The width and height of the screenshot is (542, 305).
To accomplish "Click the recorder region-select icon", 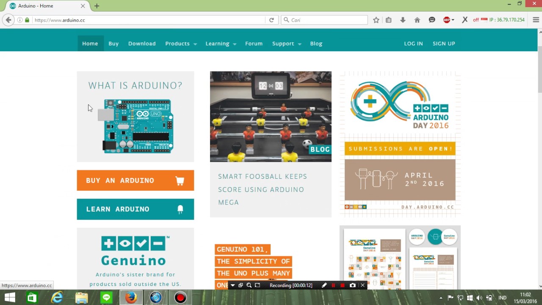I will click(x=257, y=286).
